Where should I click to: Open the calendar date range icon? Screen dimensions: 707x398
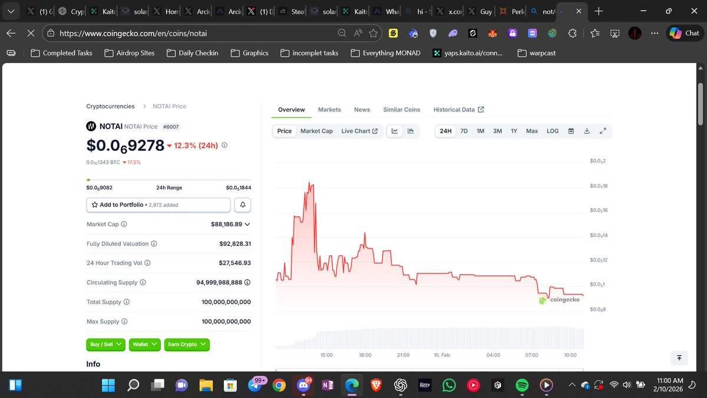tap(571, 131)
